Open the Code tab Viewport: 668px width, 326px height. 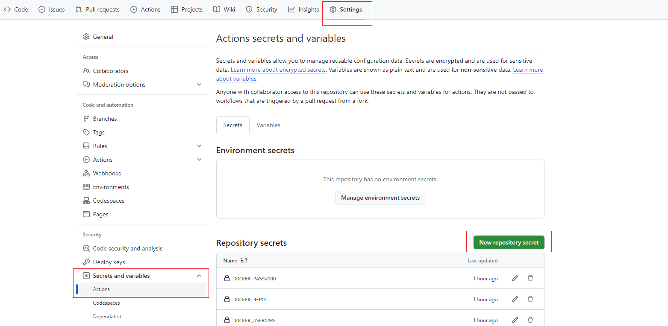point(16,9)
